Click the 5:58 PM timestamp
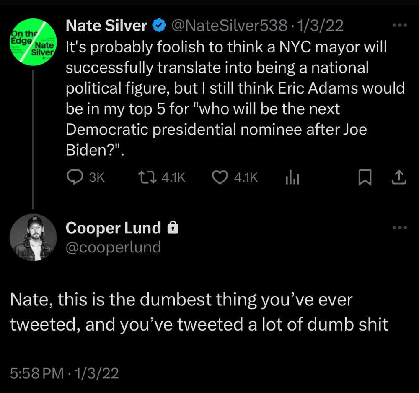Viewport: 419px width, 393px height. click(x=37, y=372)
